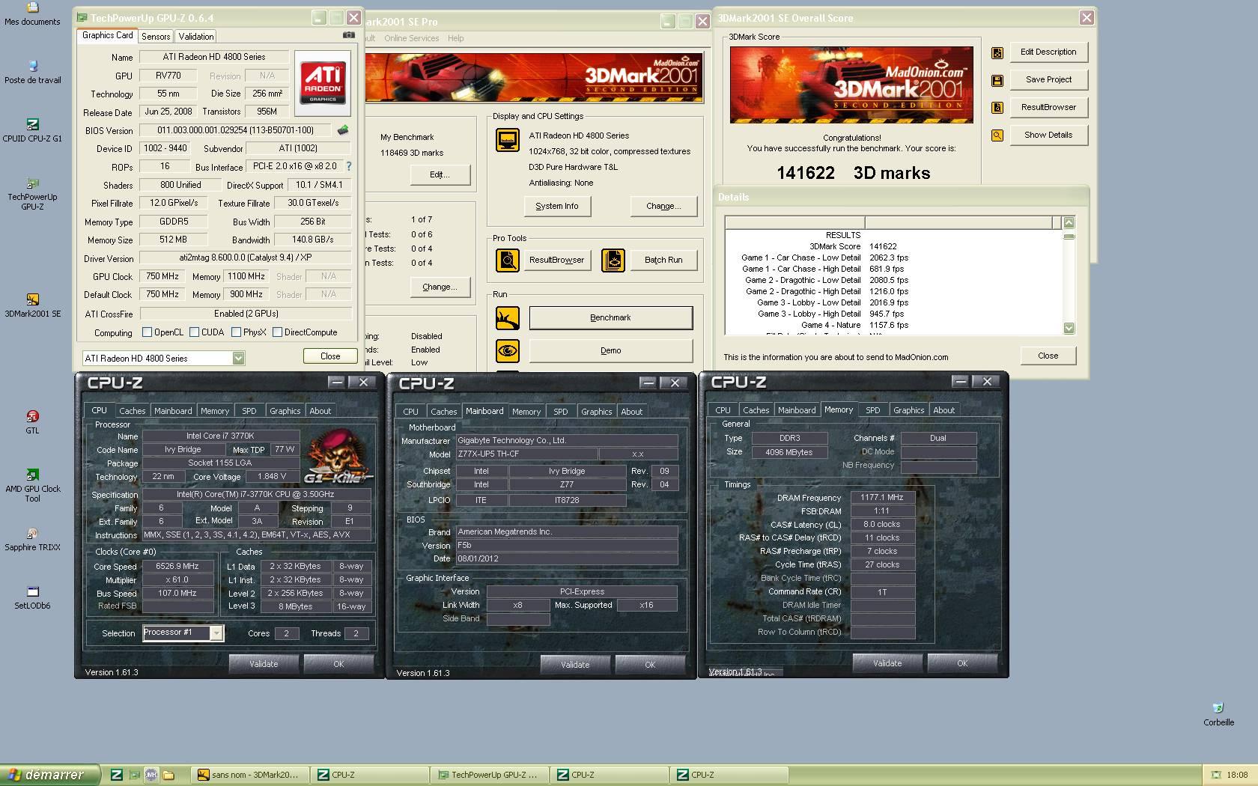The width and height of the screenshot is (1258, 786).
Task: Click the Edit Description button
Action: pyautogui.click(x=1048, y=52)
